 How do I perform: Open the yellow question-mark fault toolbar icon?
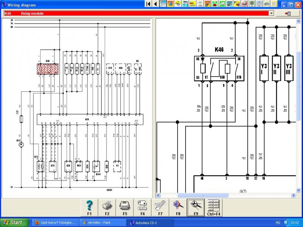(x=237, y=4)
